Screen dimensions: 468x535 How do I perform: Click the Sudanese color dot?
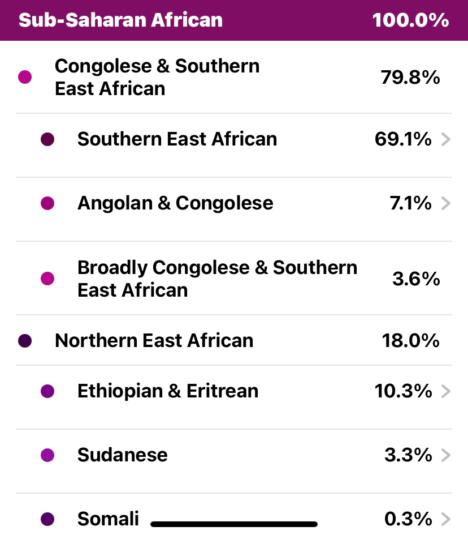47,455
